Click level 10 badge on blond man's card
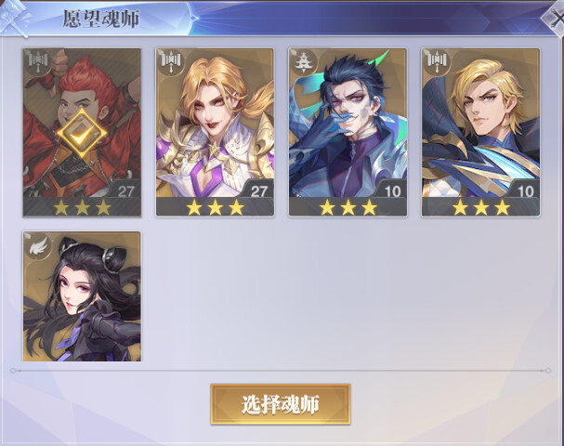 click(x=525, y=190)
